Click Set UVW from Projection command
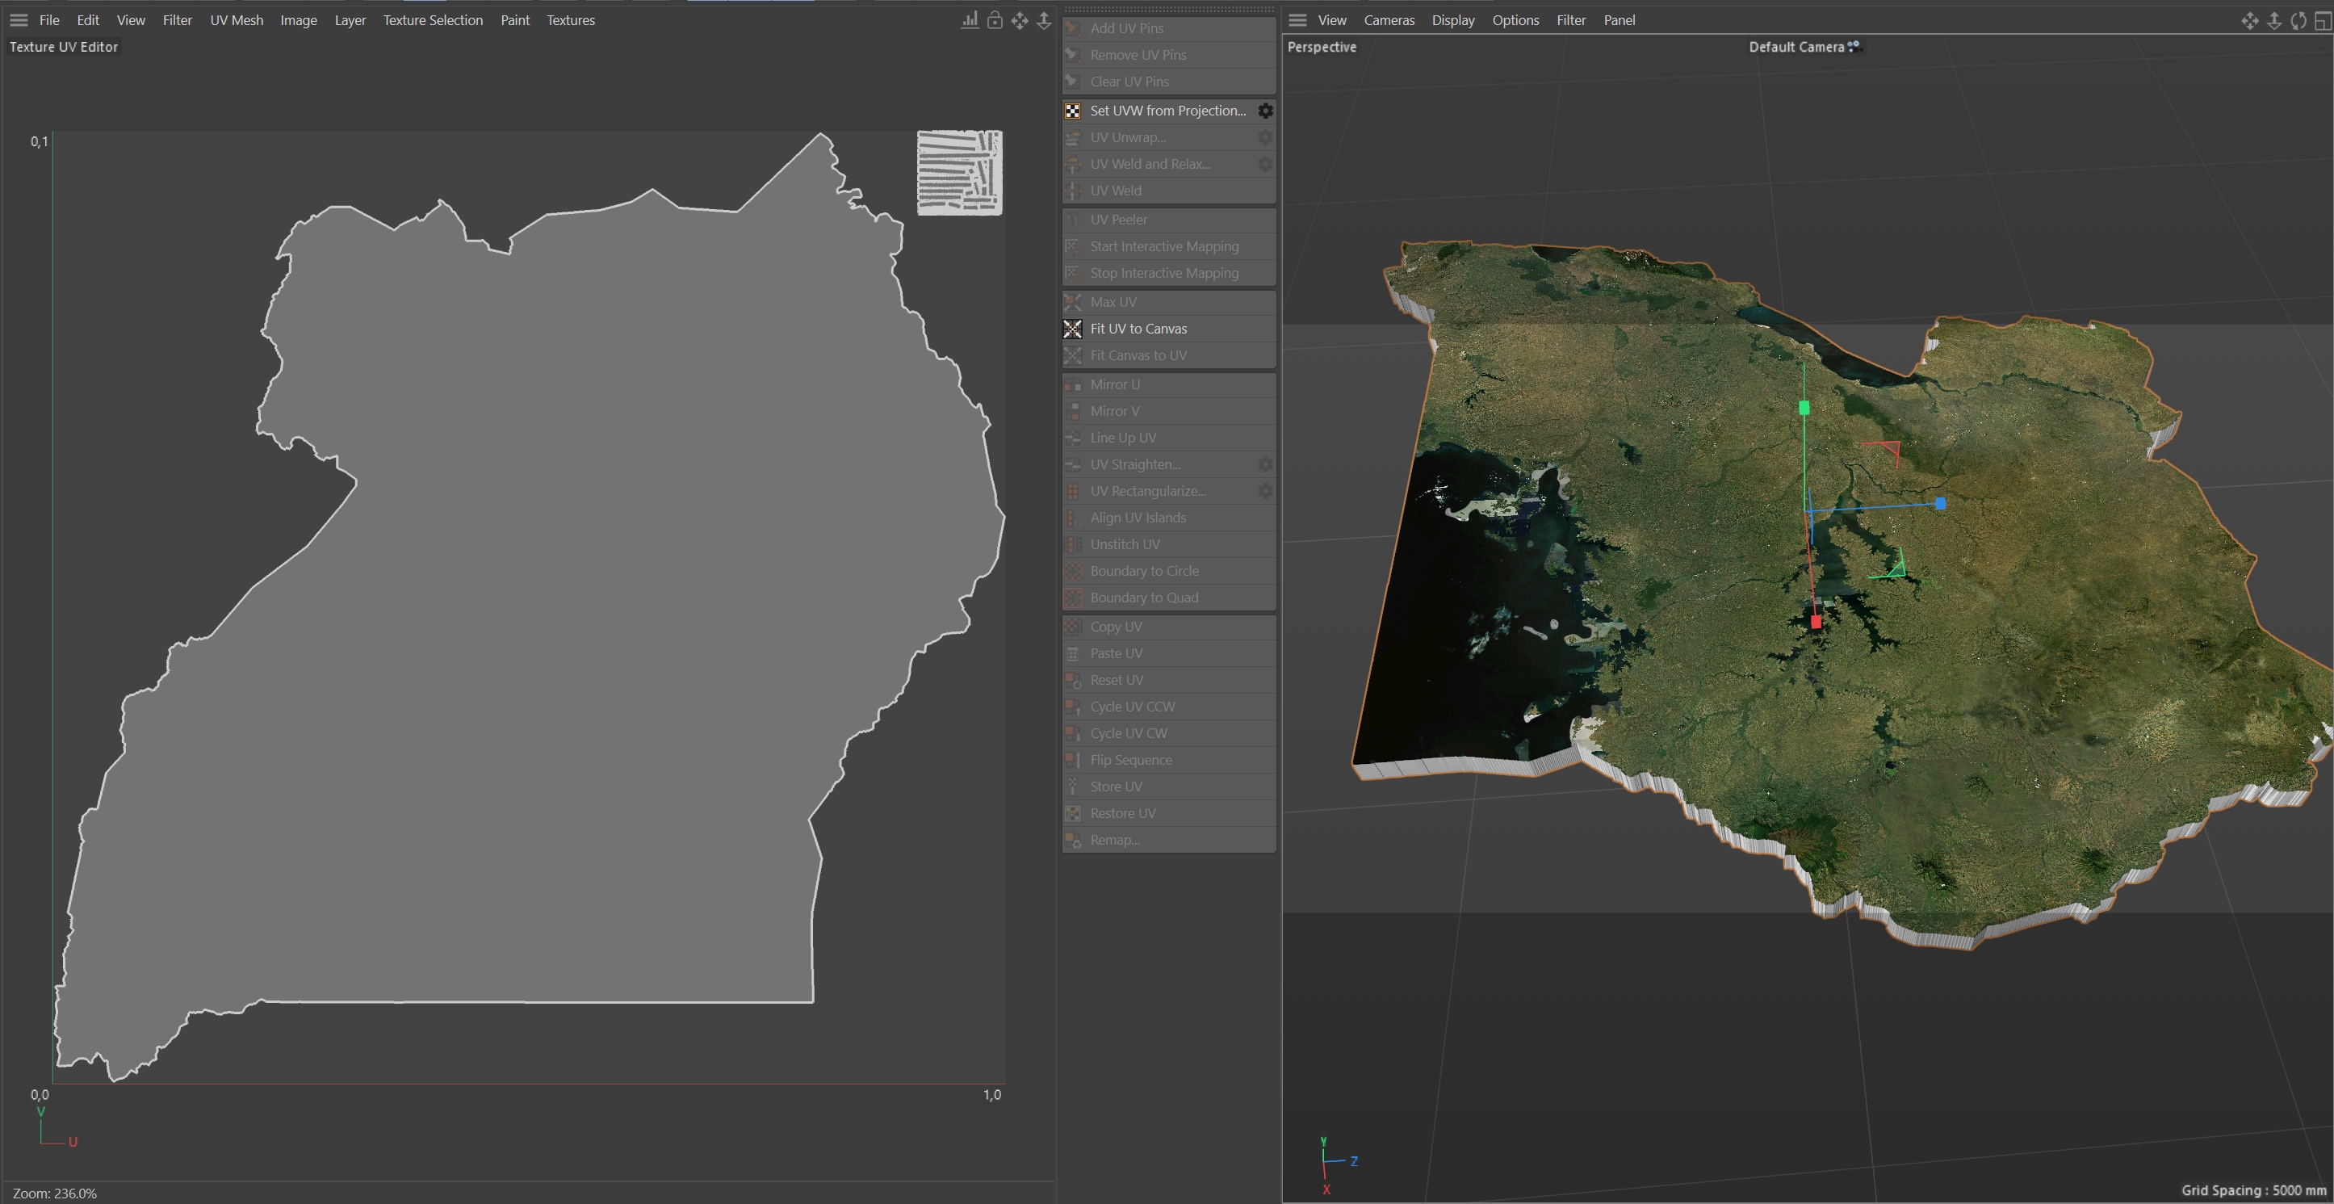The image size is (2334, 1204). pos(1167,111)
